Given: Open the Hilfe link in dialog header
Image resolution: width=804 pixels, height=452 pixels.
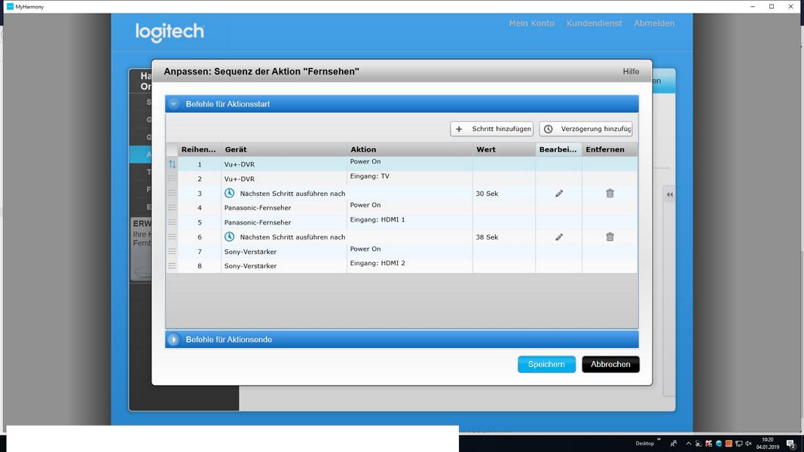Looking at the screenshot, I should pyautogui.click(x=631, y=72).
